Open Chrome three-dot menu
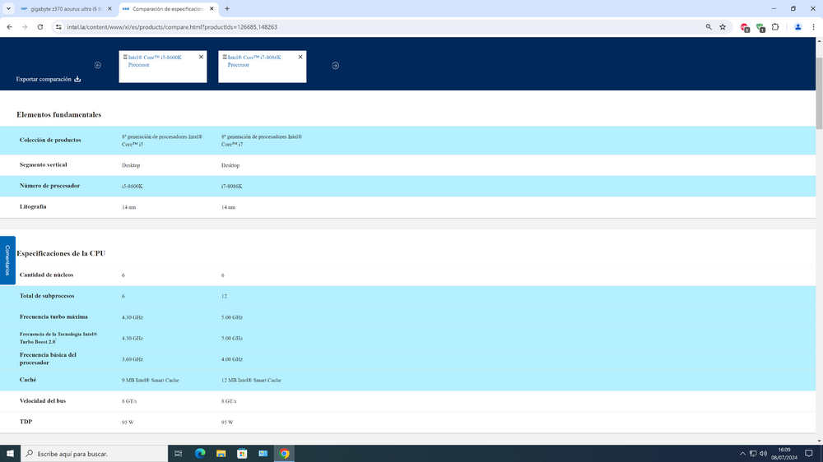Image resolution: width=823 pixels, height=462 pixels. coord(813,27)
